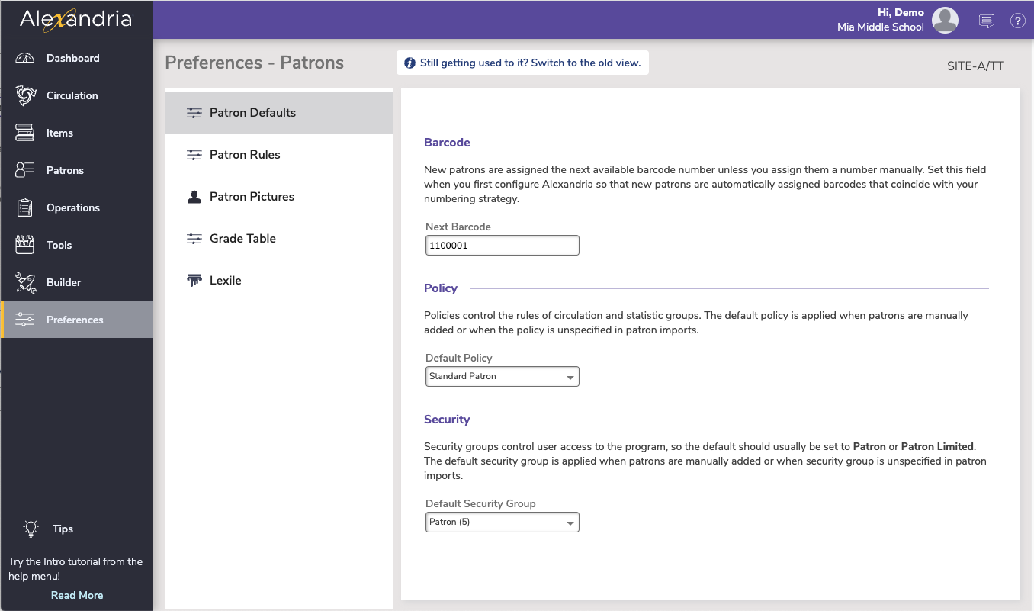Click Read More under Tips
The height and width of the screenshot is (611, 1034).
point(76,595)
